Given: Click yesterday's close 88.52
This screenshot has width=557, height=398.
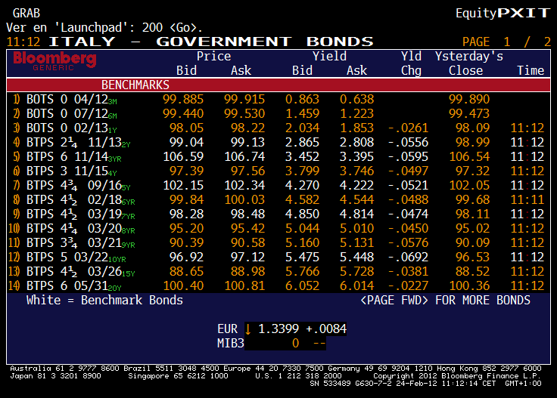Looking at the screenshot, I should tap(472, 271).
